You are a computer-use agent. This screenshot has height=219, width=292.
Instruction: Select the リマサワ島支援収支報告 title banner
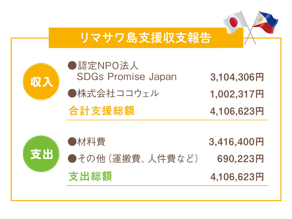click(x=146, y=38)
